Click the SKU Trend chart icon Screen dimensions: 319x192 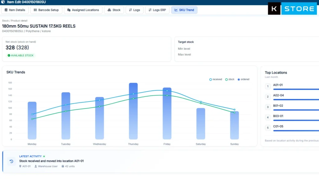click(176, 10)
